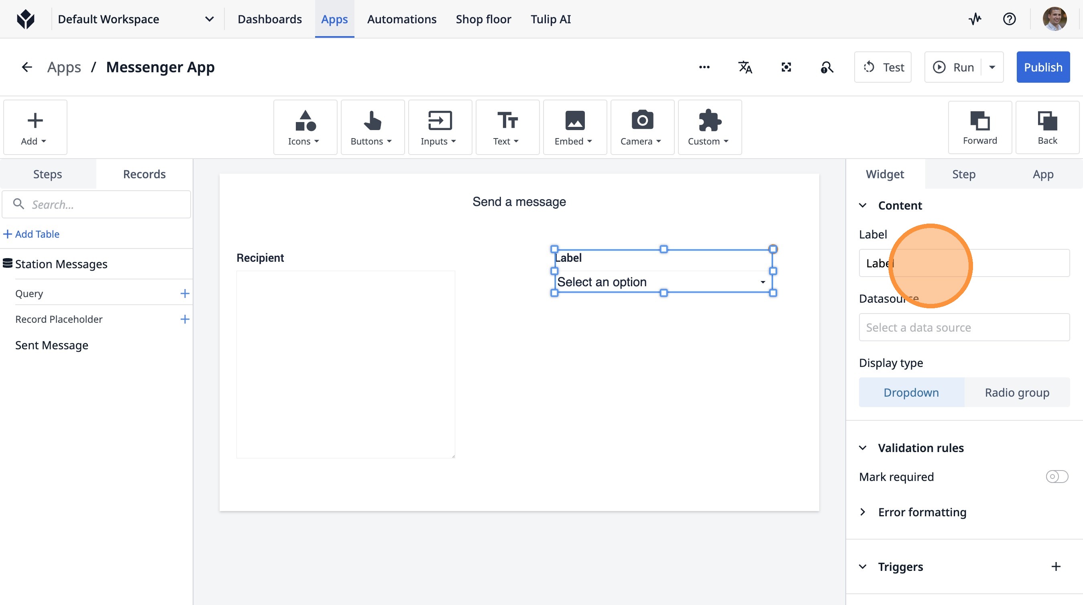
Task: Open the Camera widget menu
Action: (x=642, y=127)
